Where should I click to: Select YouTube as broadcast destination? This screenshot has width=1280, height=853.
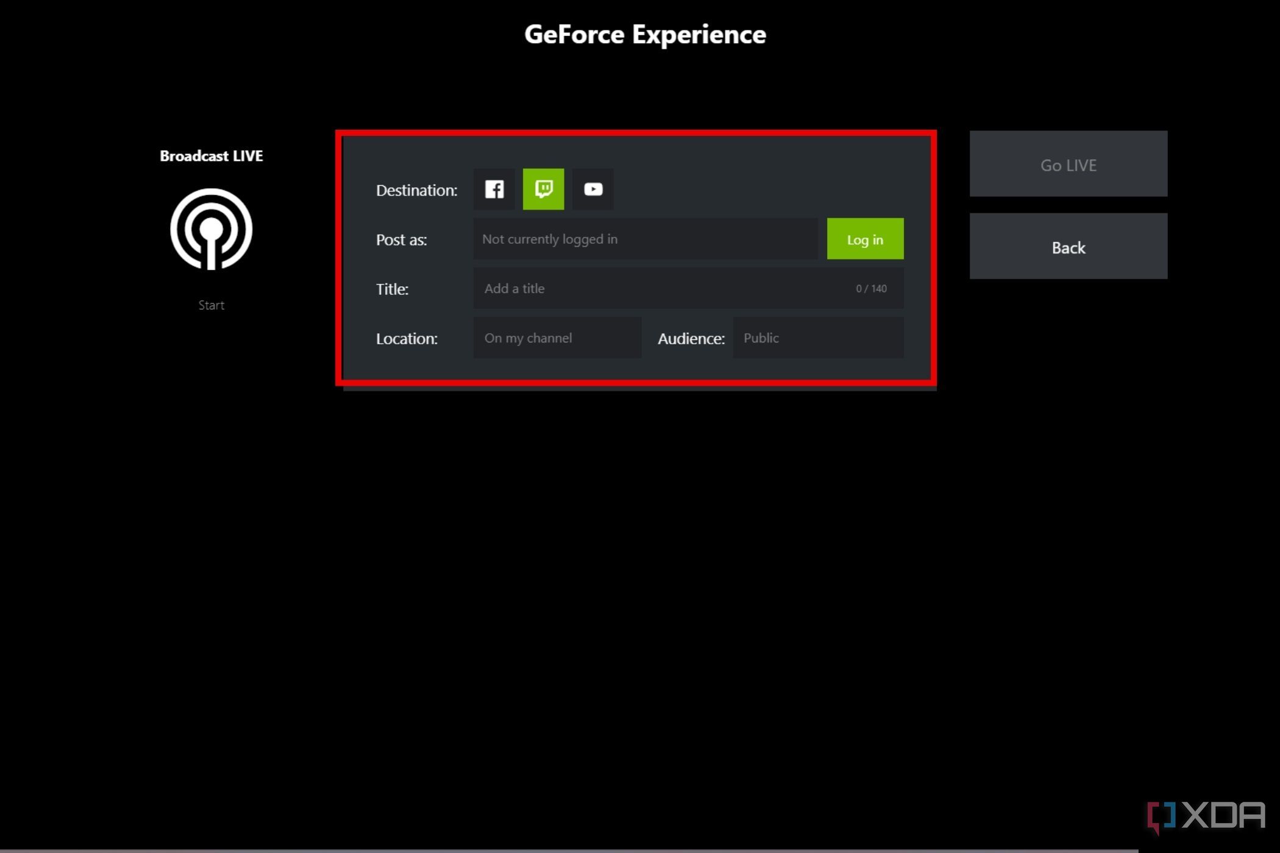point(592,188)
